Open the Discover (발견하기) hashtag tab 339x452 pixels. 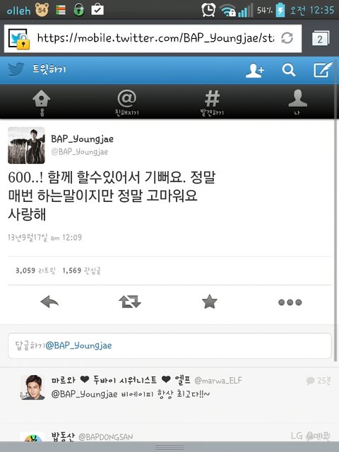point(212,102)
